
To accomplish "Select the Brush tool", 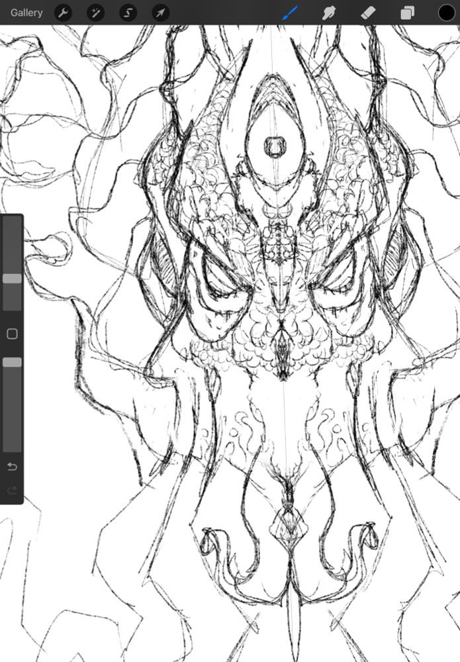I will 290,13.
